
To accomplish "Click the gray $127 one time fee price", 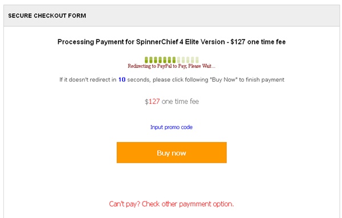I will 172,102.
